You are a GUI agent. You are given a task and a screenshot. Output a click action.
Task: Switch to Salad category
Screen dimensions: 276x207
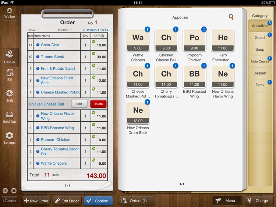pyautogui.click(x=260, y=38)
